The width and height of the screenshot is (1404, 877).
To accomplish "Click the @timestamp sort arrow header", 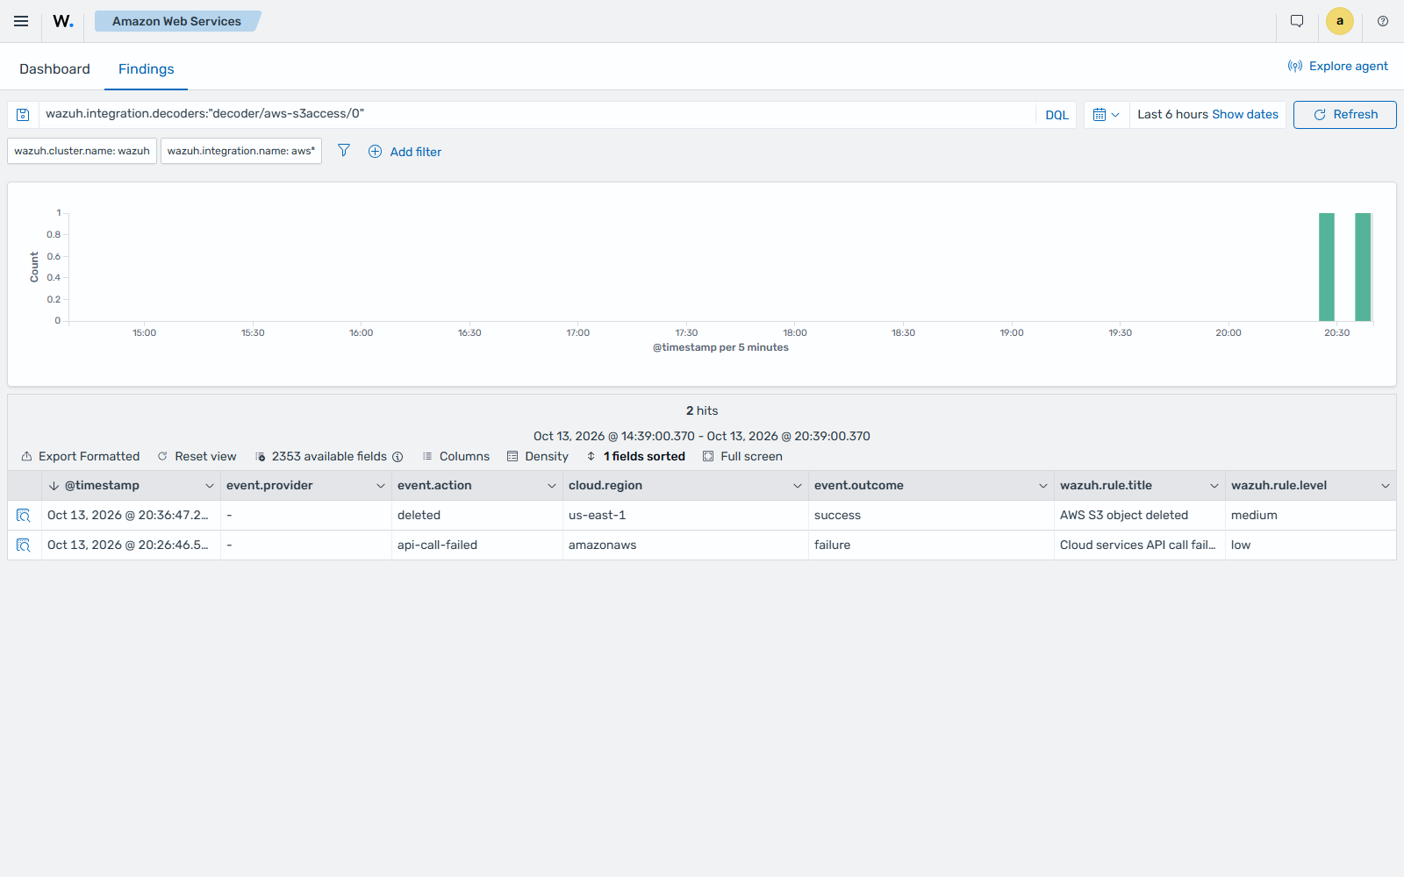I will pyautogui.click(x=54, y=486).
